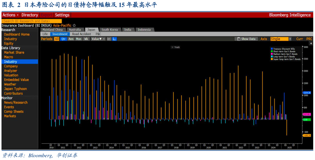
Task: Open Market Share in Data Library
Action: [14, 52]
